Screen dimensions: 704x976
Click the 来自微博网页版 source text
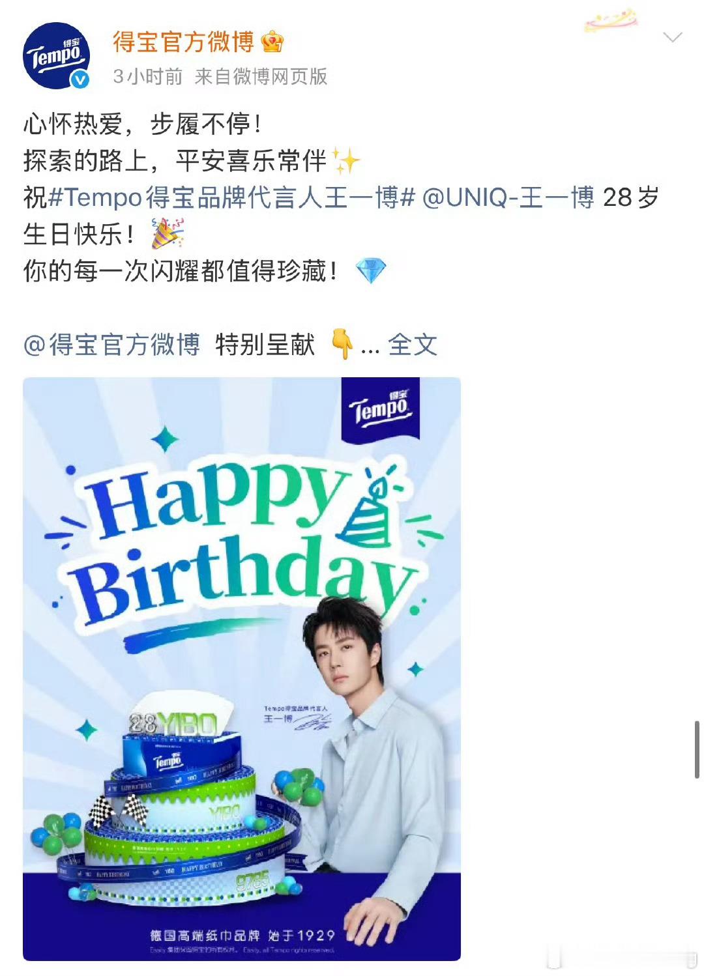261,77
